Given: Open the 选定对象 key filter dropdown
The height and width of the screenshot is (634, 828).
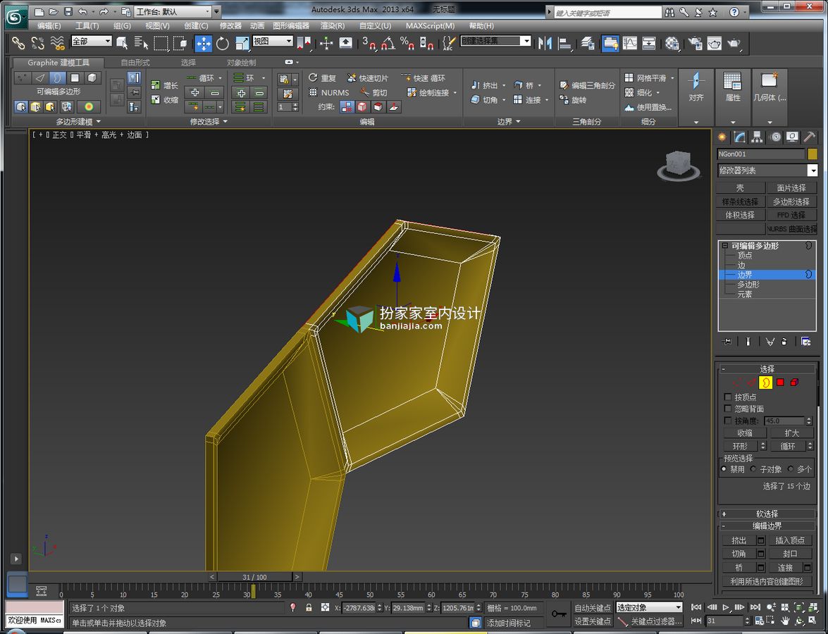Looking at the screenshot, I should [650, 608].
